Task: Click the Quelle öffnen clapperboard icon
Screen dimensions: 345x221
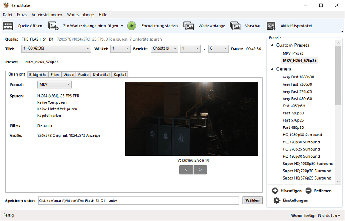Action: pyautogui.click(x=8, y=26)
